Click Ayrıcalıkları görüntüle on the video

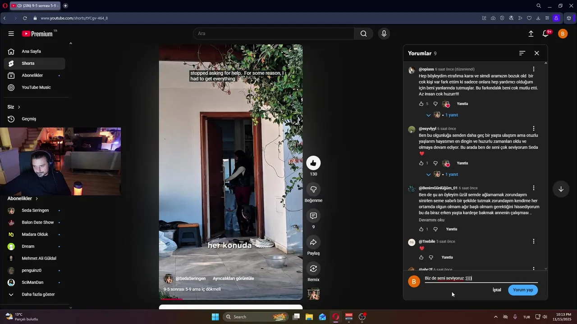(x=233, y=279)
